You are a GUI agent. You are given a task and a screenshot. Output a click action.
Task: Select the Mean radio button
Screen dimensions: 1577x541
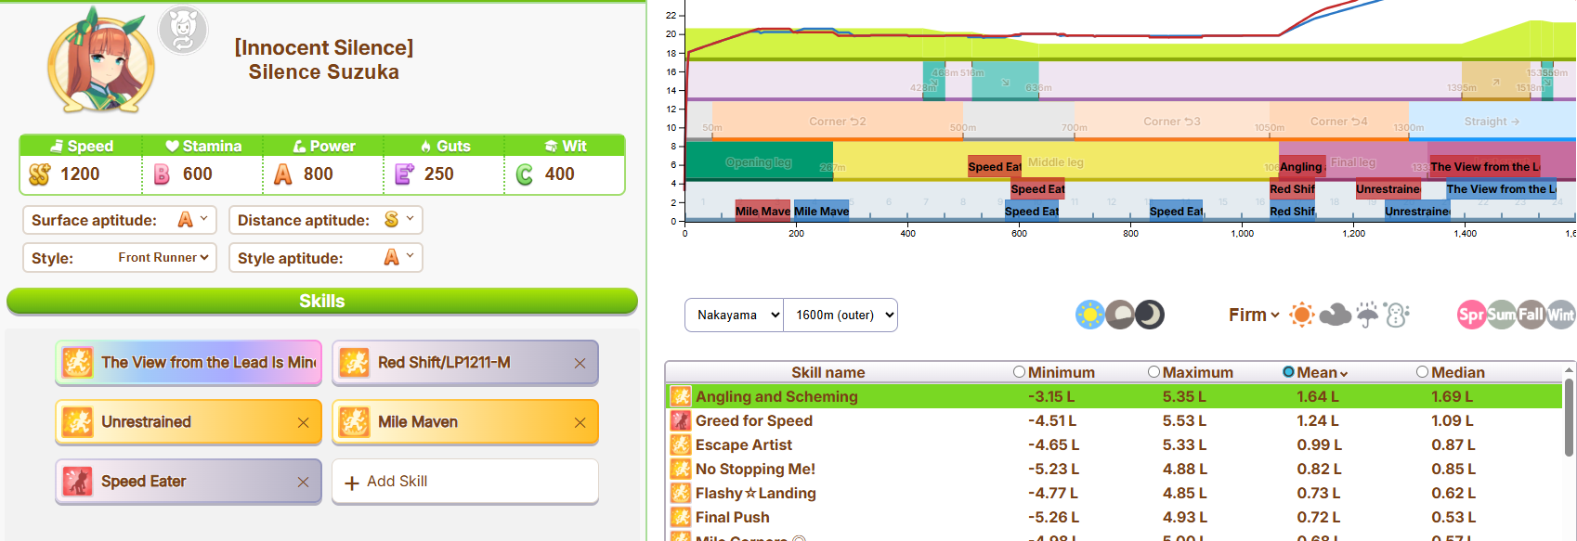pos(1288,372)
